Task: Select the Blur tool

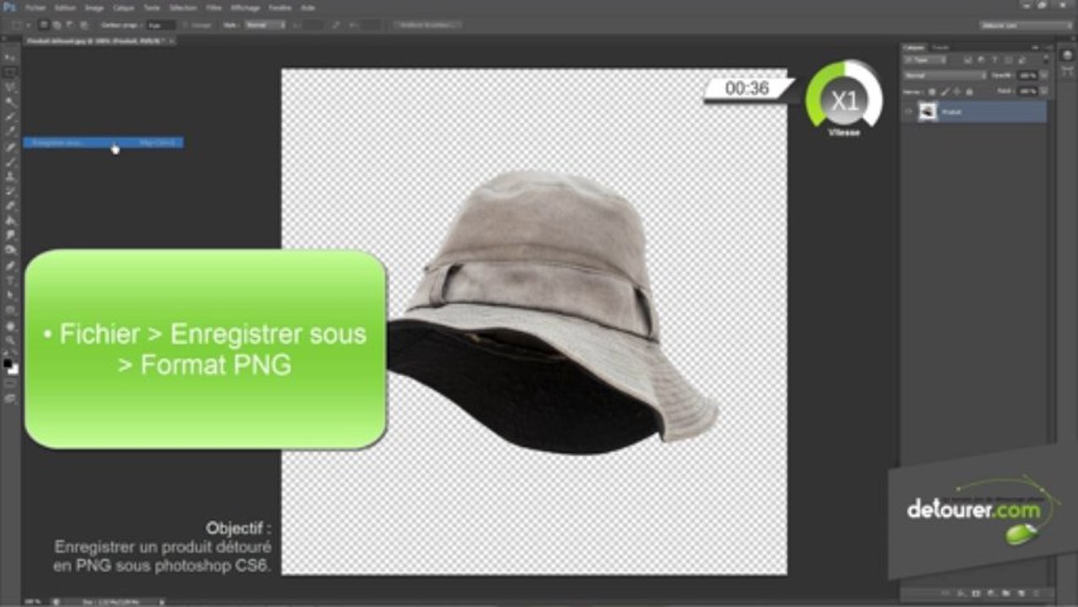Action: point(11,235)
